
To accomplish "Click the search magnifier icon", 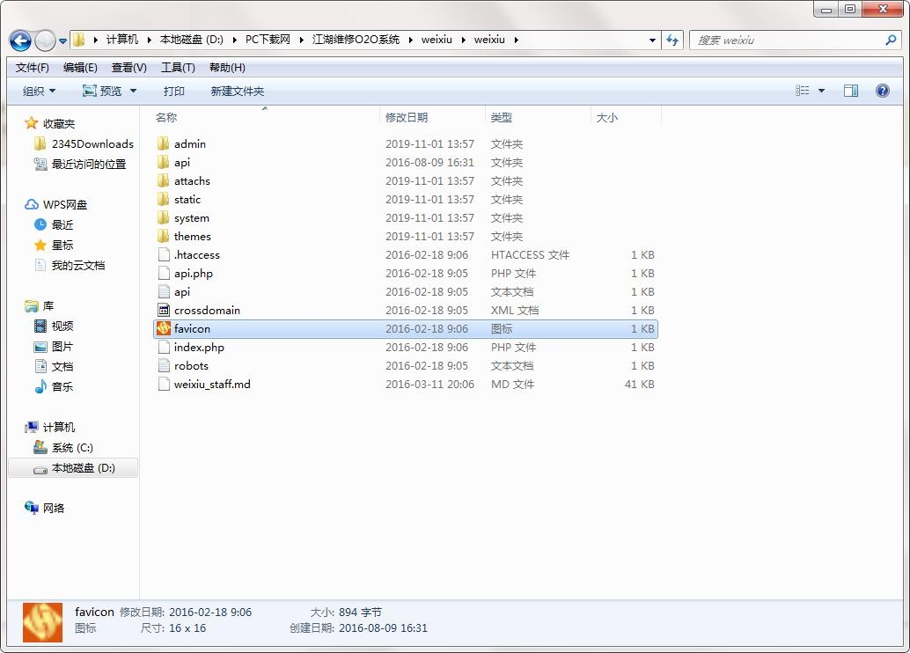I will click(x=891, y=40).
